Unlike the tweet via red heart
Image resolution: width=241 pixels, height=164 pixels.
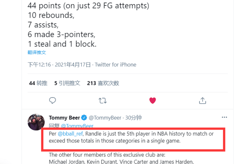pos(153,101)
